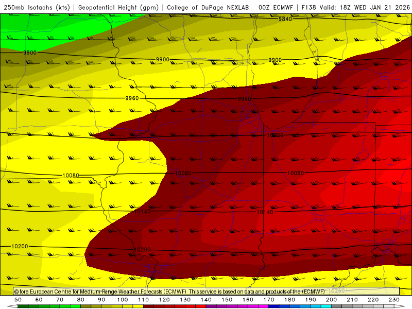Click the 210 knot legend label
The image size is (412, 309).
[352, 300]
